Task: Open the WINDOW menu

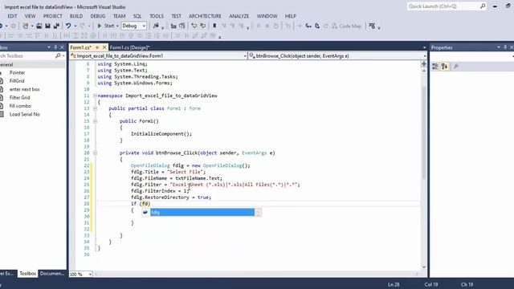Action: (267, 16)
